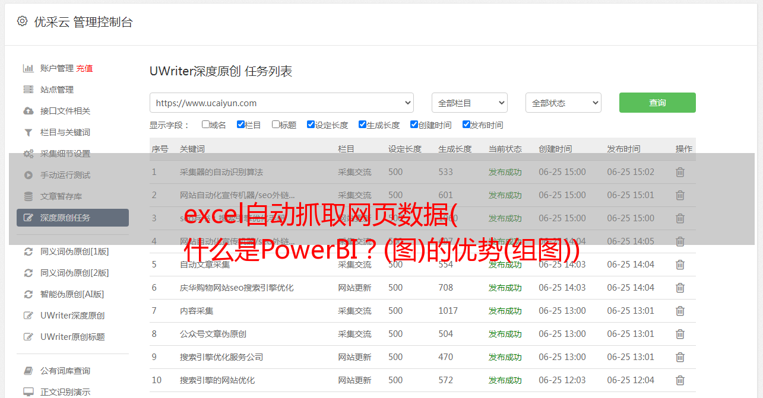Screen dimensions: 763x398
Task: Delete row 10 搜索引擎的网站优化 task
Action: (680, 380)
